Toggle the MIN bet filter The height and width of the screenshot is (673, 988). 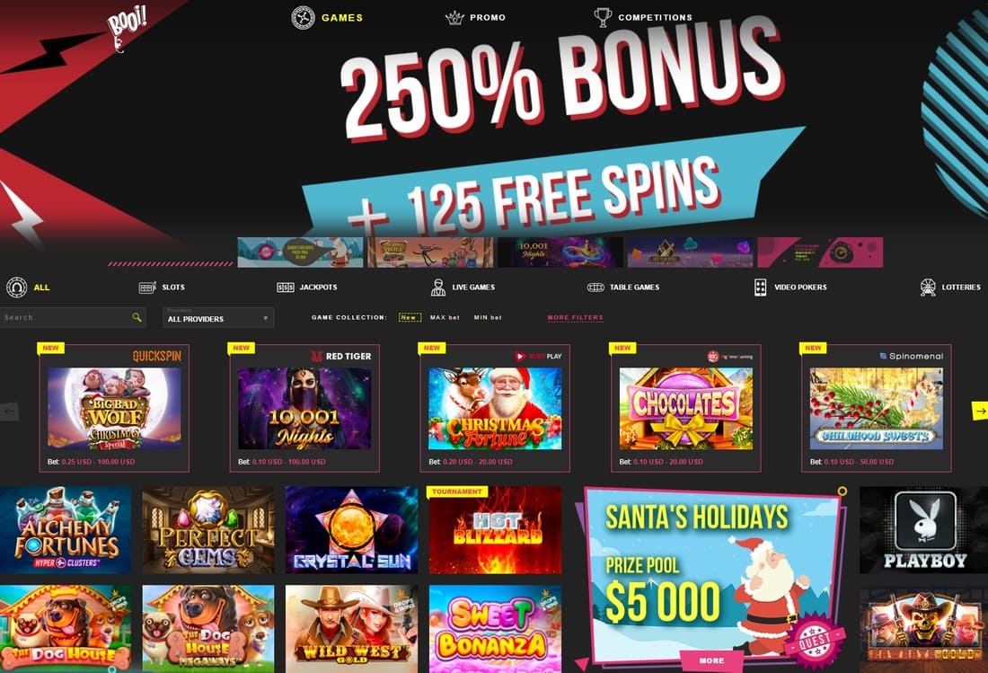[x=488, y=317]
